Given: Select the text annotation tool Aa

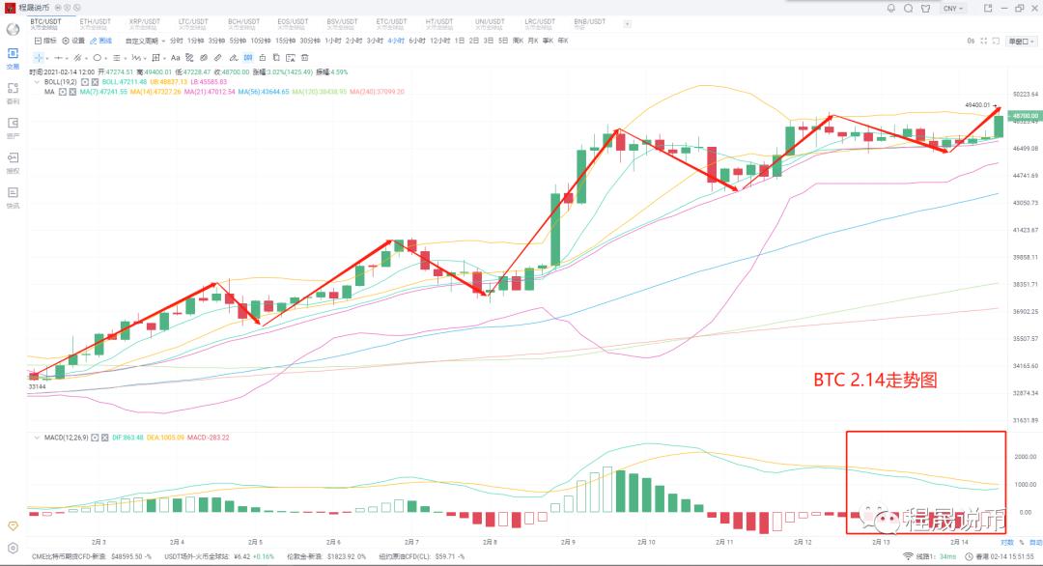Looking at the screenshot, I should (175, 58).
